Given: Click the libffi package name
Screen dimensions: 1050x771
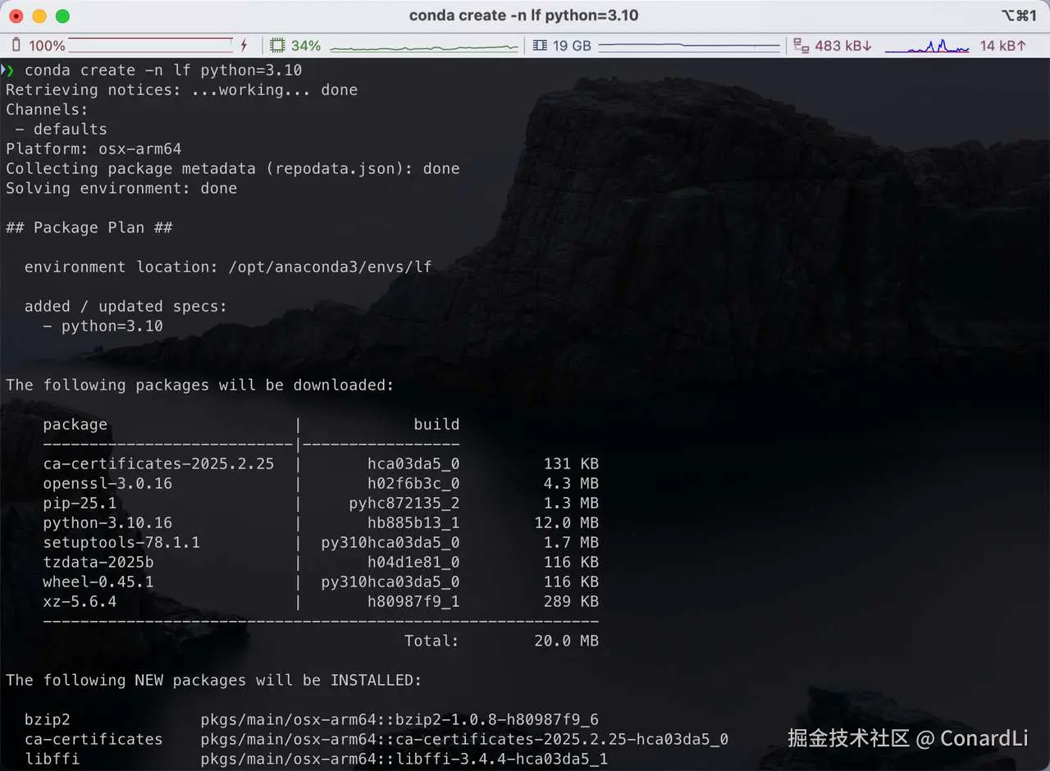Looking at the screenshot, I should [x=52, y=760].
